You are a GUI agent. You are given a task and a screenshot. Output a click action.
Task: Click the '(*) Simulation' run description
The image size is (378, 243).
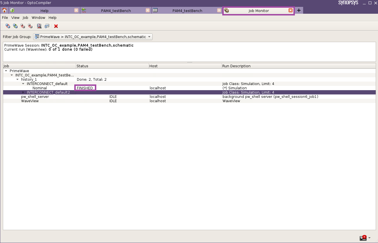[x=235, y=88]
